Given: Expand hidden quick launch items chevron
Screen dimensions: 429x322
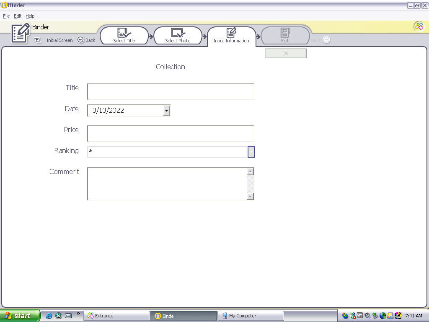Looking at the screenshot, I should (x=78, y=314).
